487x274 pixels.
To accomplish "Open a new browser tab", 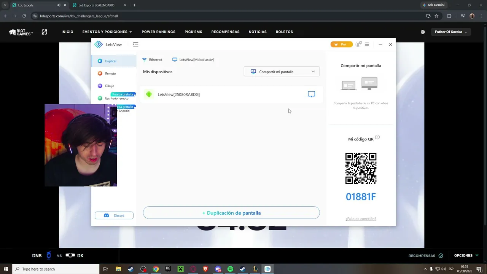I will pos(134,5).
